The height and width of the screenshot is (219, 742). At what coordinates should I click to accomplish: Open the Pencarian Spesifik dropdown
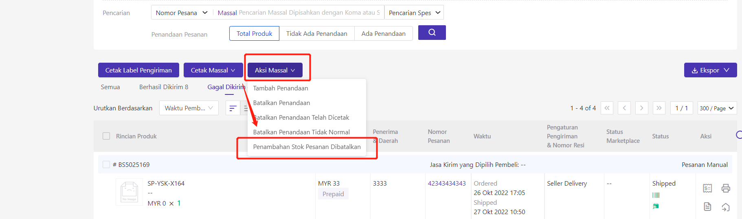coord(414,13)
